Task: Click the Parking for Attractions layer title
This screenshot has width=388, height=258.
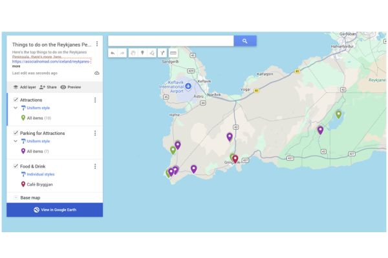Action: tap(42, 134)
